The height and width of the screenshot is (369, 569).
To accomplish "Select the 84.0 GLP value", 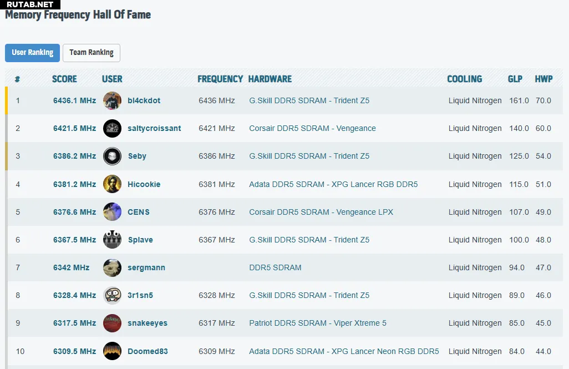I will [517, 351].
